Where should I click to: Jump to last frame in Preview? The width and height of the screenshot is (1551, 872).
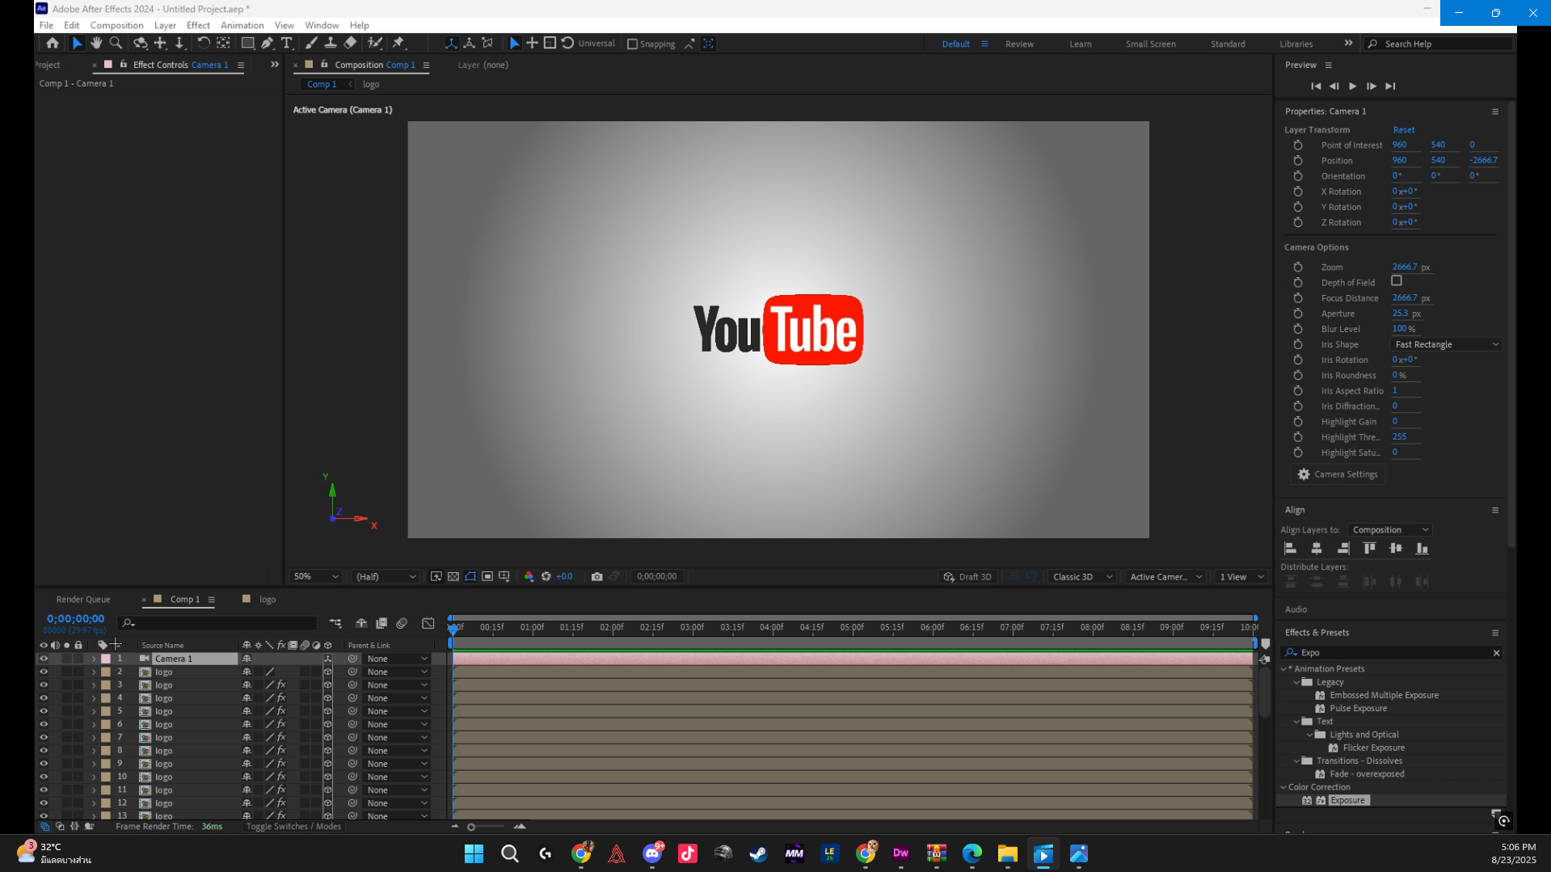pos(1390,86)
